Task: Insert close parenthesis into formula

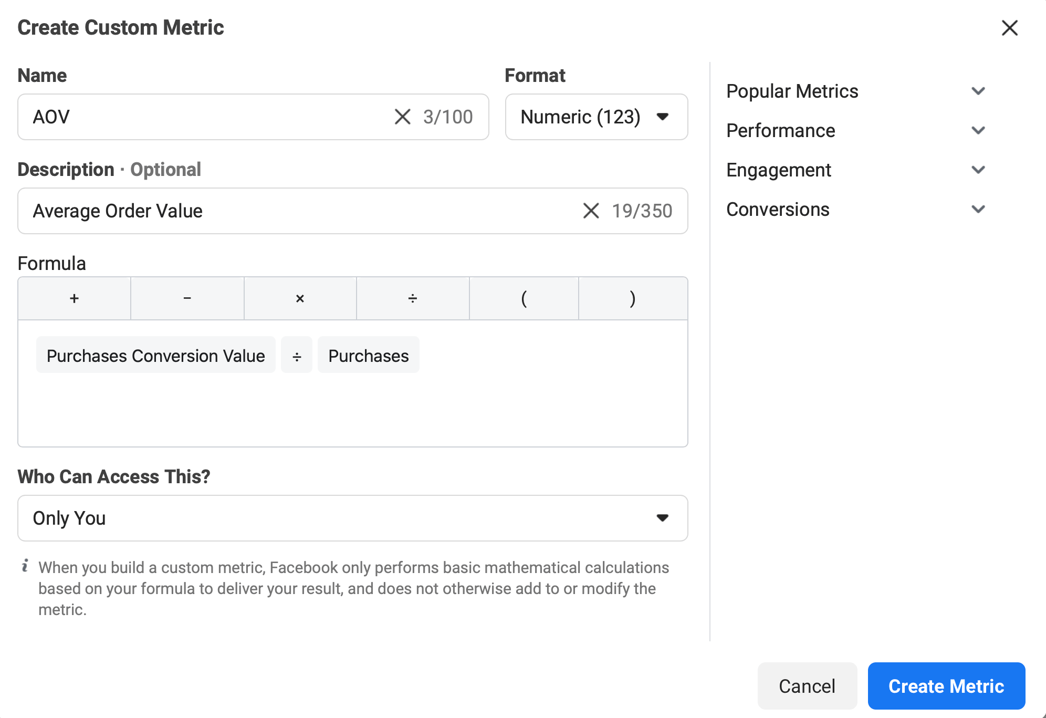Action: (633, 298)
